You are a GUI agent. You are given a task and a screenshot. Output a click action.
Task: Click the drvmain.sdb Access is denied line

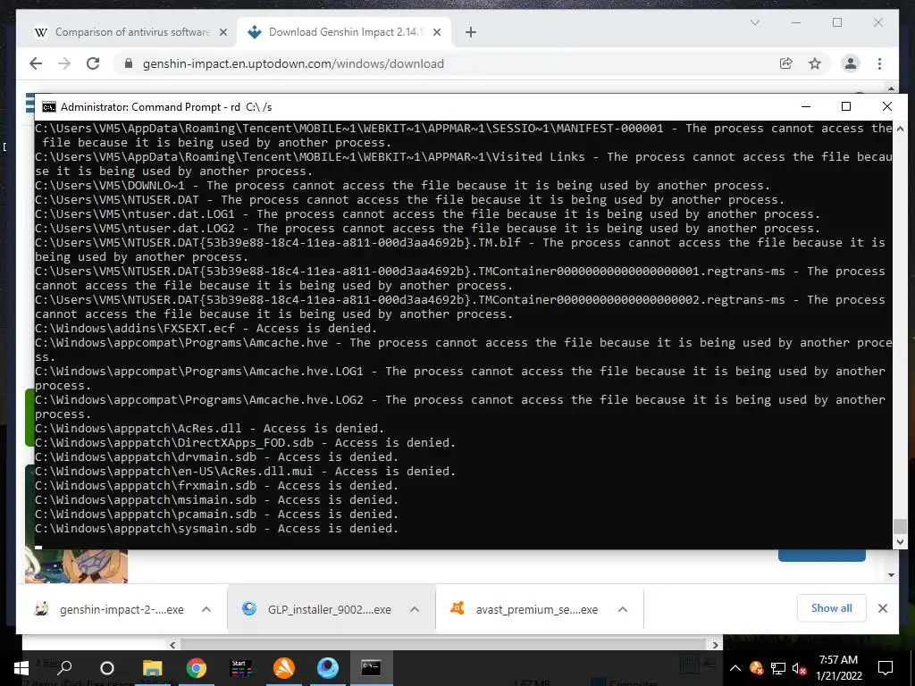(216, 456)
